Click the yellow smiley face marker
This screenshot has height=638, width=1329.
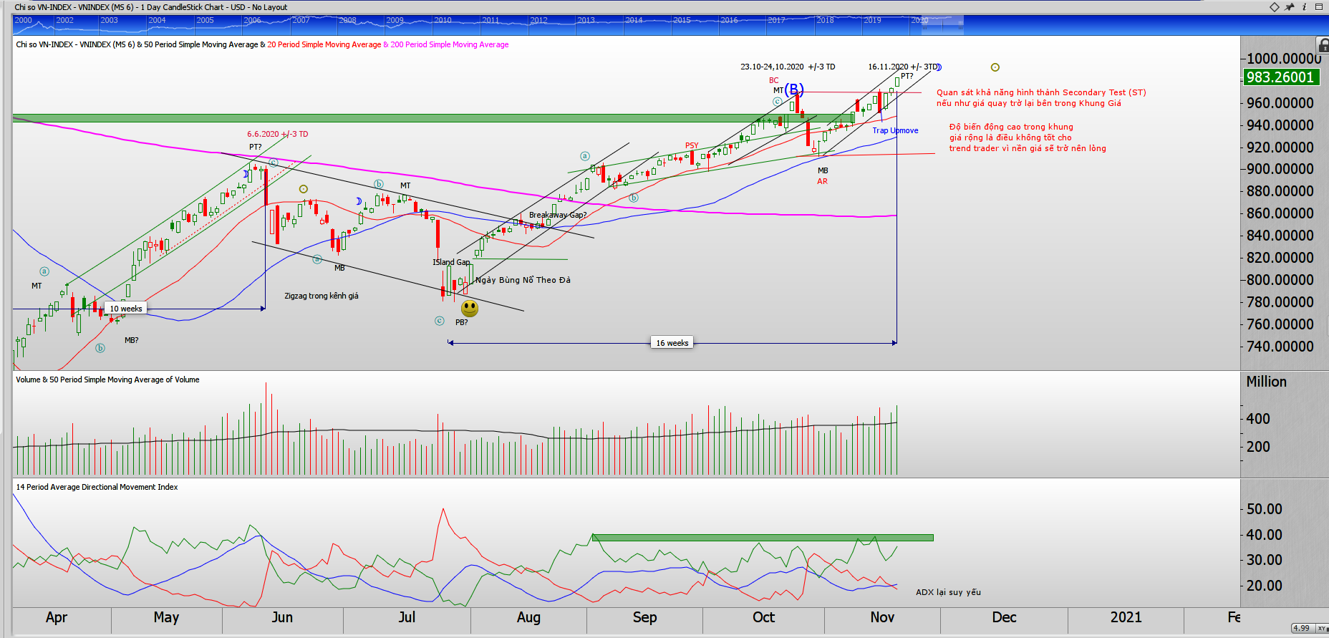tap(470, 309)
